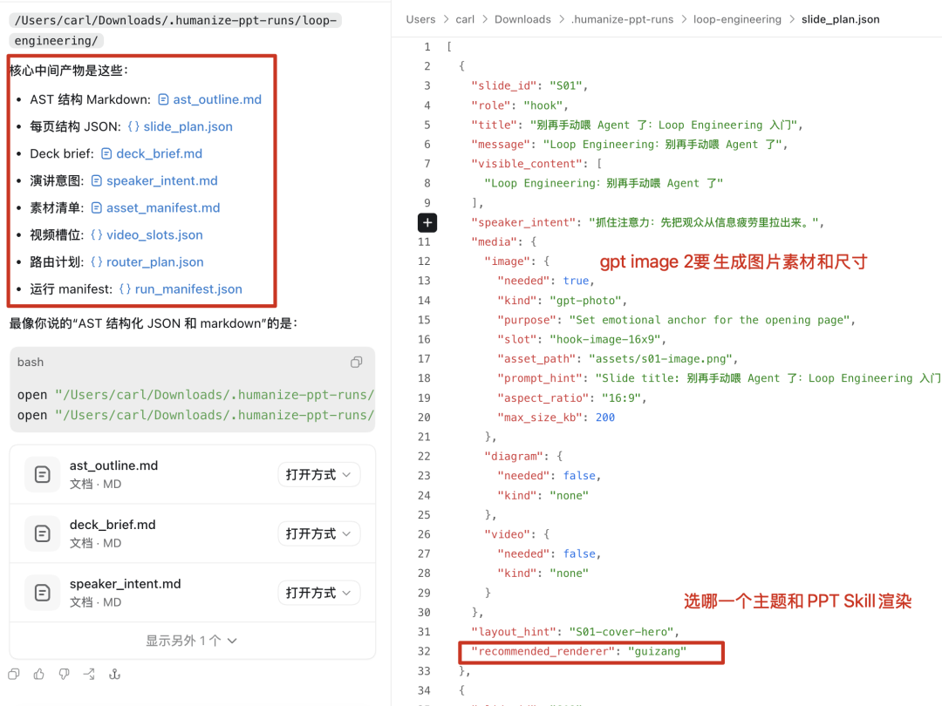
Task: Click the /Users/carl/Downloads path code text at top
Action: 175,31
